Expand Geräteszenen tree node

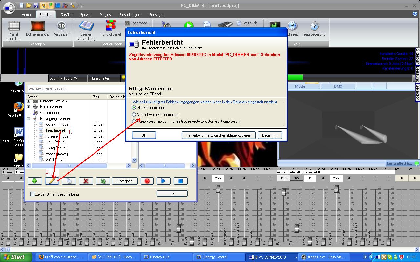tap(29, 107)
